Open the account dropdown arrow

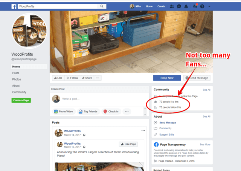209,6
